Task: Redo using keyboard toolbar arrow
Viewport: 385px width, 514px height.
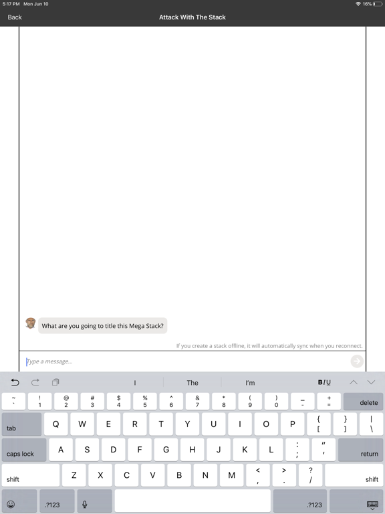Action: (35, 382)
